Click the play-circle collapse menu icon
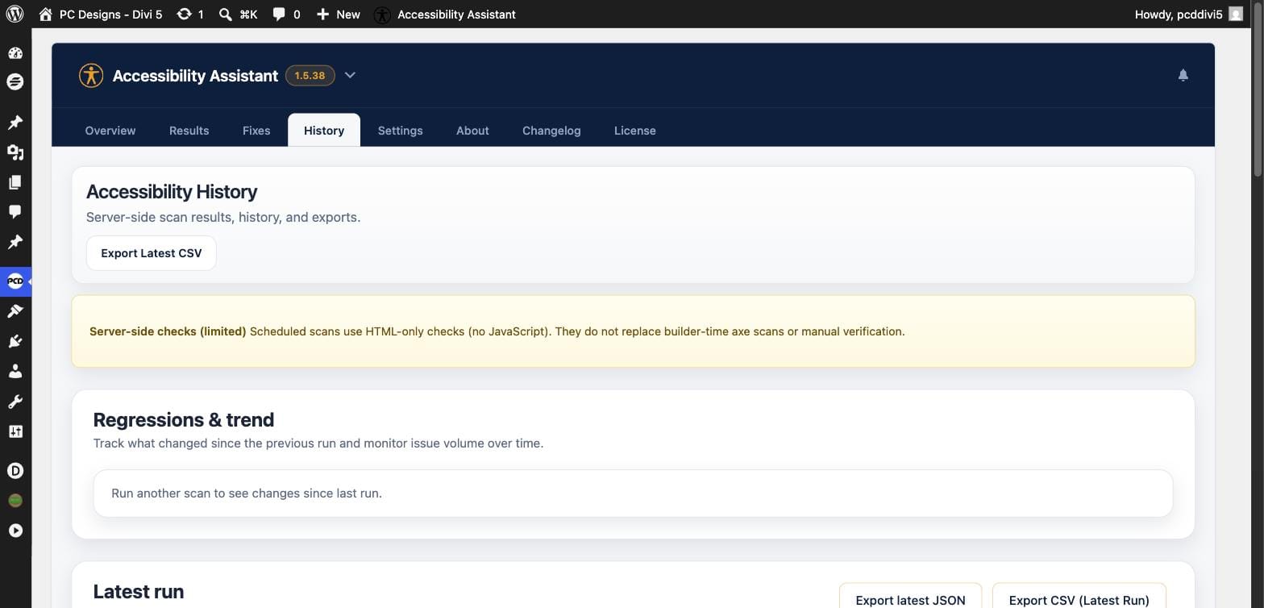The image size is (1264, 608). 15,531
